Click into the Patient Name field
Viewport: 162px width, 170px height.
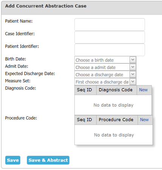coord(110,25)
